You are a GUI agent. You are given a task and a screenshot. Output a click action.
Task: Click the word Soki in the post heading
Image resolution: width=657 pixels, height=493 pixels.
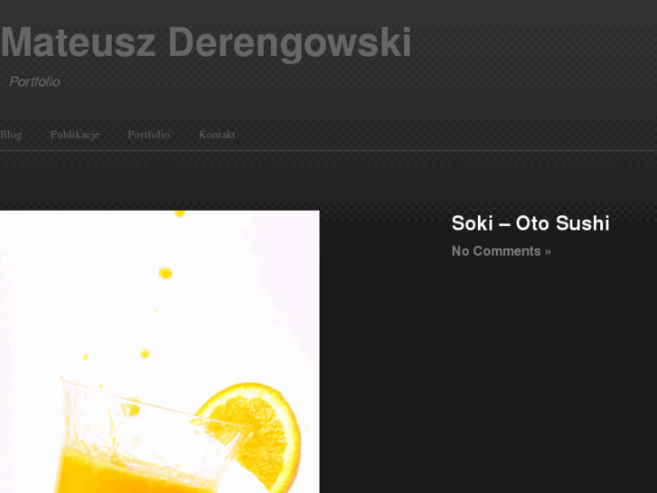(473, 223)
